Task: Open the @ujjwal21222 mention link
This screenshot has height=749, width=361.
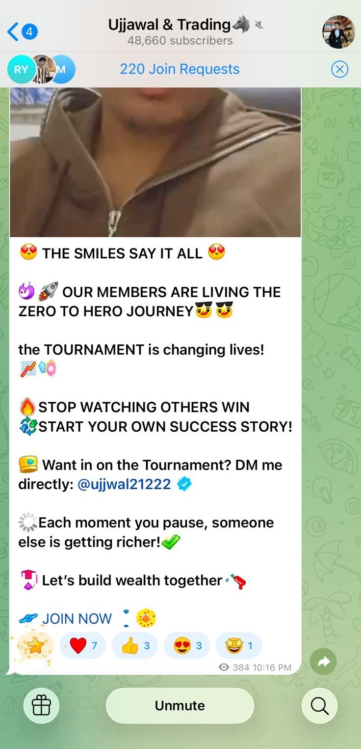Action: point(124,484)
